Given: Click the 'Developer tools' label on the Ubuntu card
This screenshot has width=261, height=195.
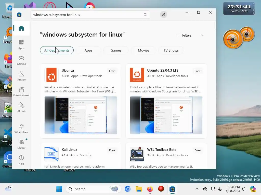Looking at the screenshot, I should 92,76.
